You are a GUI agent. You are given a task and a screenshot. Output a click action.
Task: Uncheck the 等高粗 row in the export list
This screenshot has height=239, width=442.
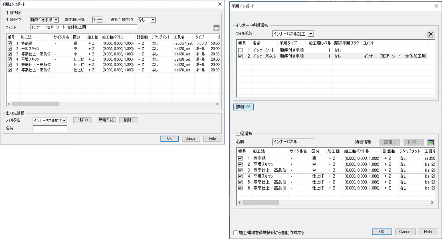(9, 43)
